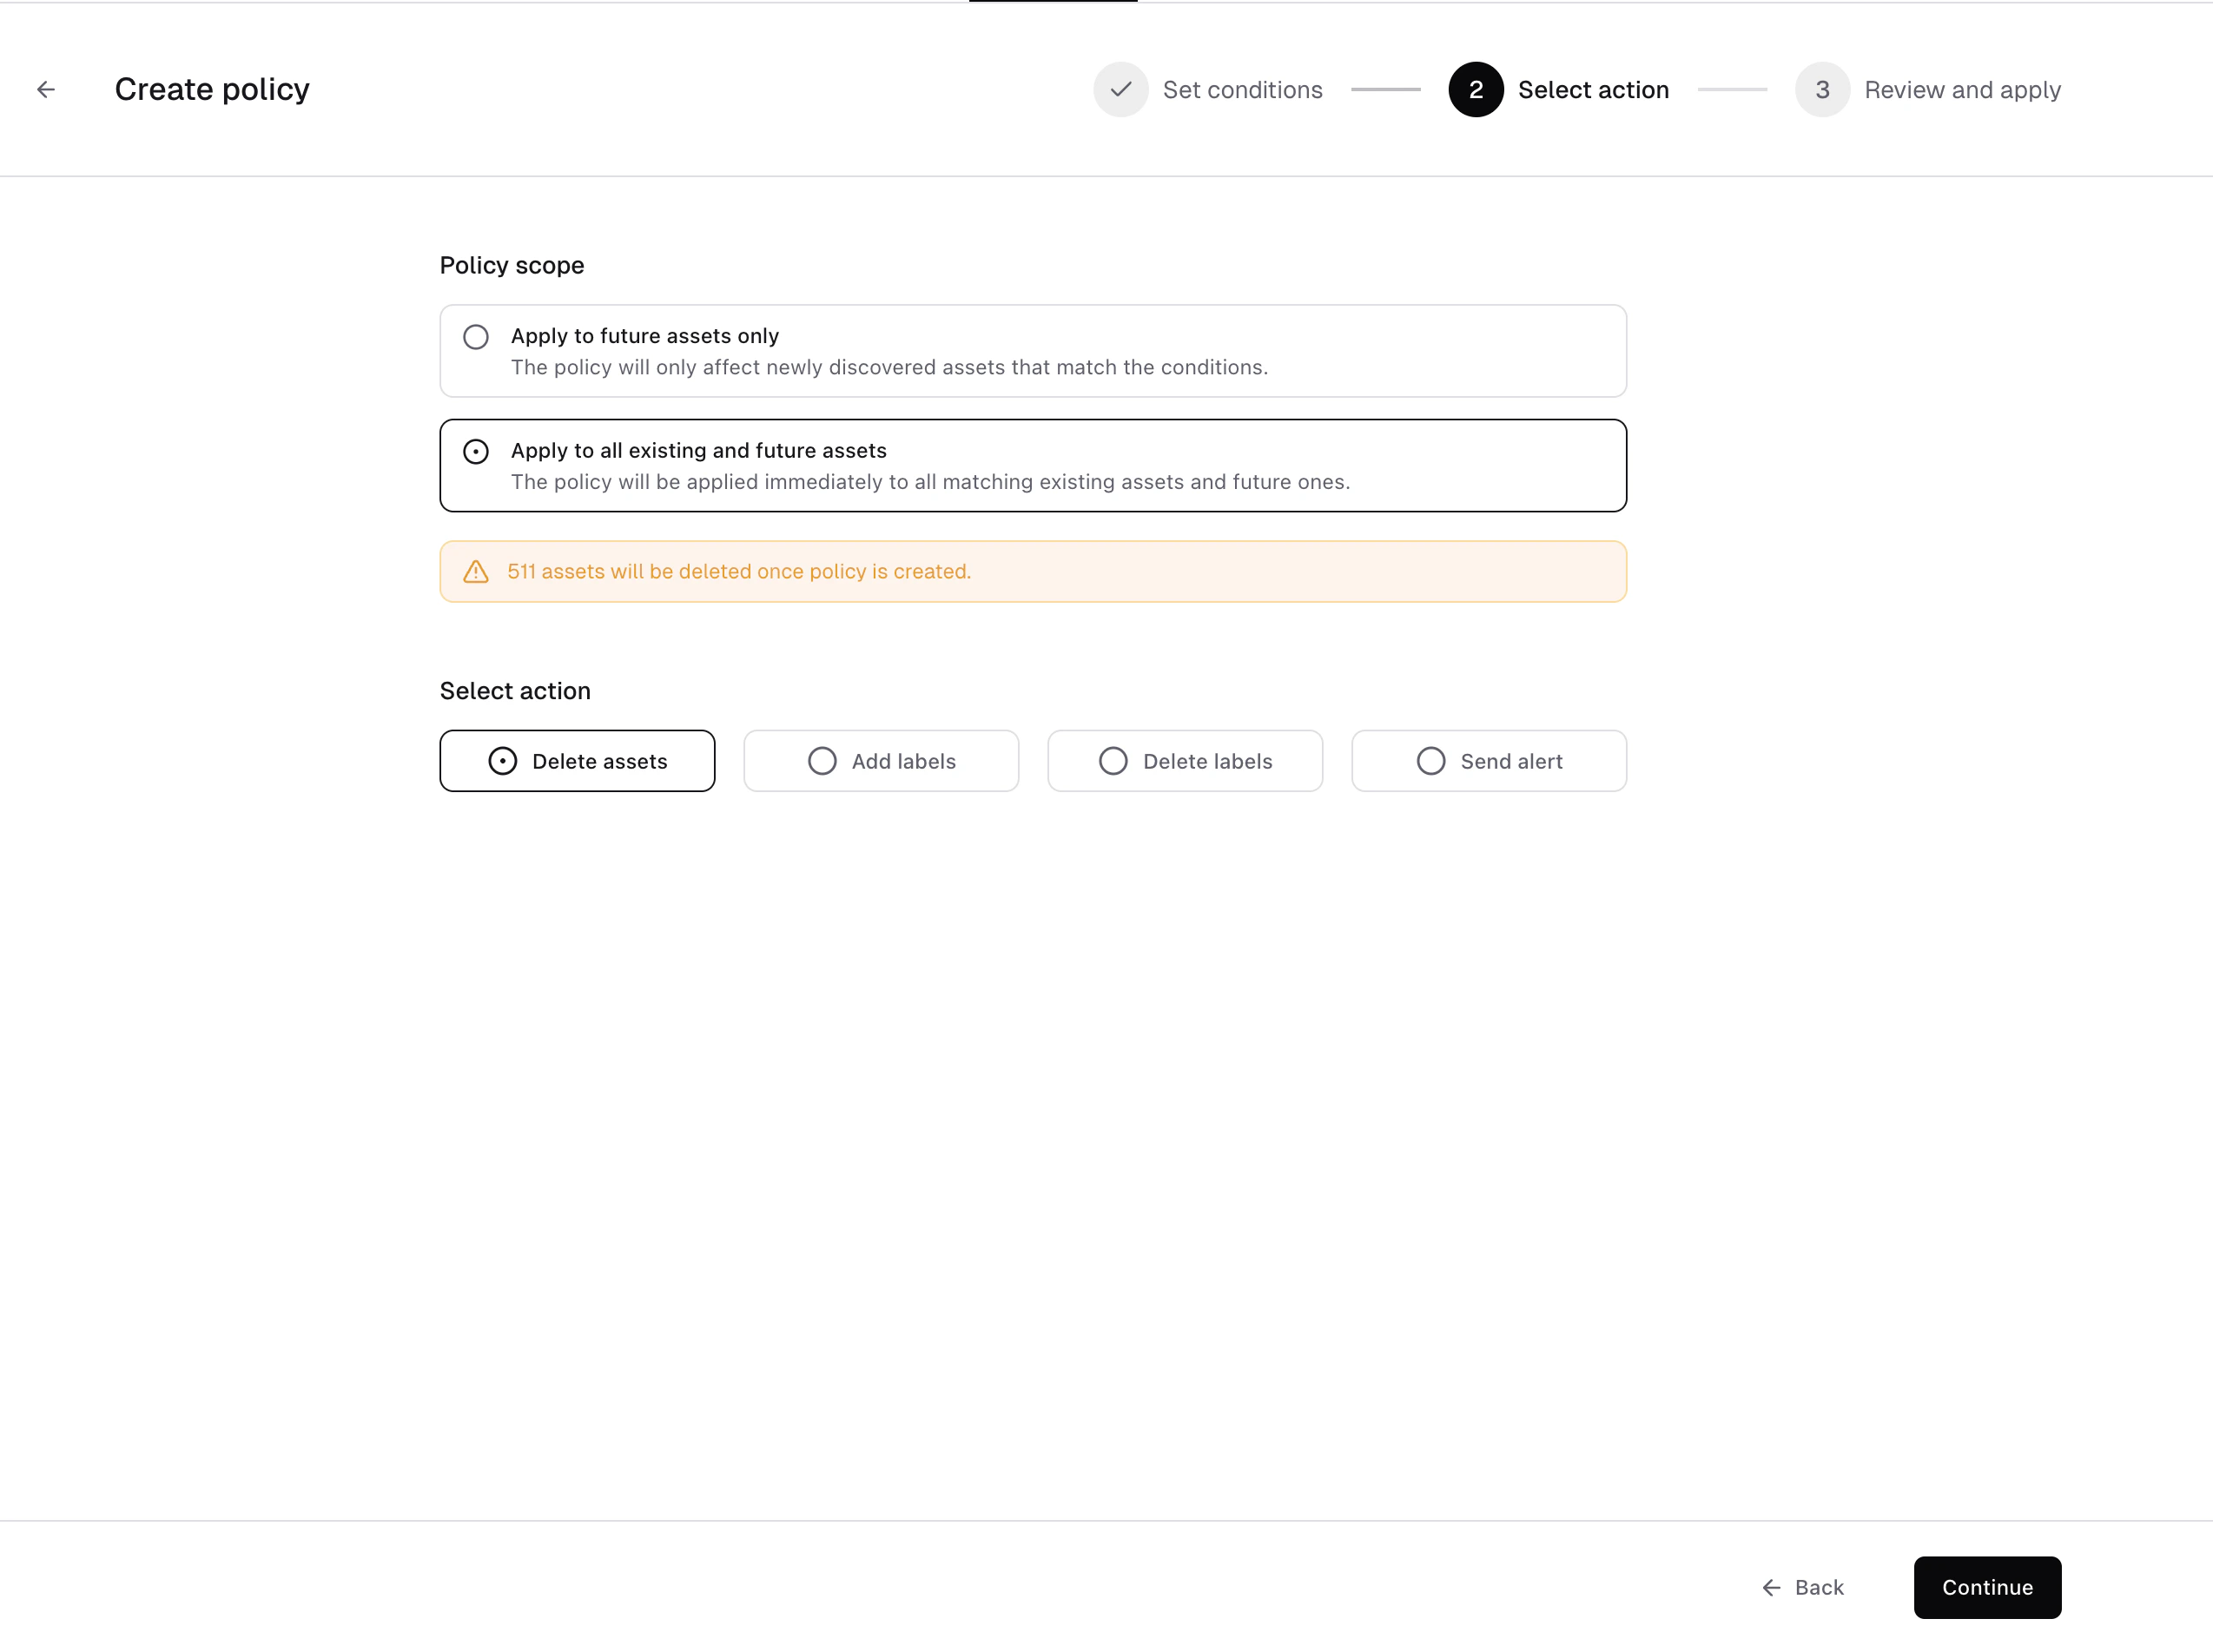Click the checkmark icon for Set conditions

pos(1120,90)
